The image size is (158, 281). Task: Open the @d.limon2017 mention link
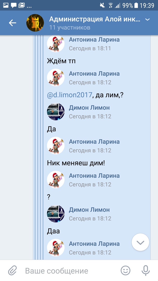69,95
